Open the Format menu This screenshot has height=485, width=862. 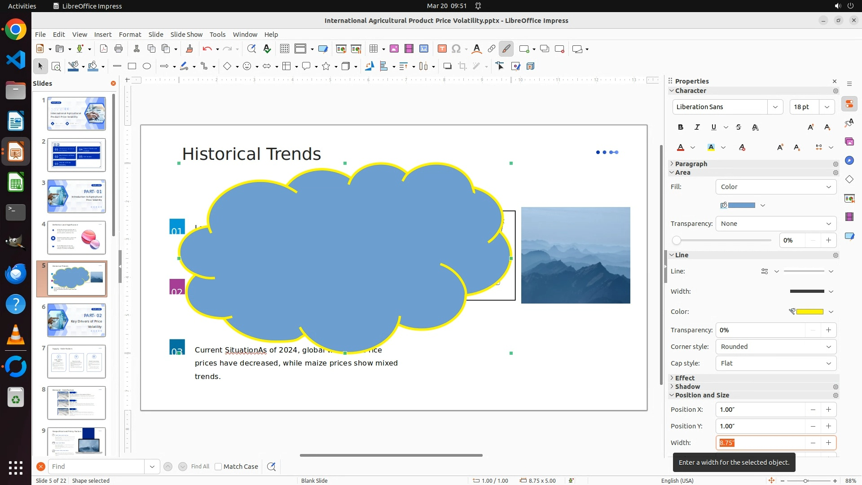(130, 35)
